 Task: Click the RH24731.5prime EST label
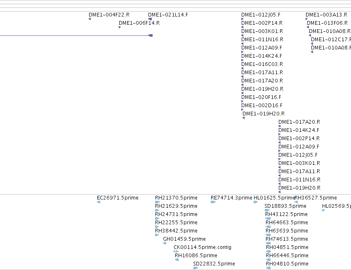click(x=176, y=214)
